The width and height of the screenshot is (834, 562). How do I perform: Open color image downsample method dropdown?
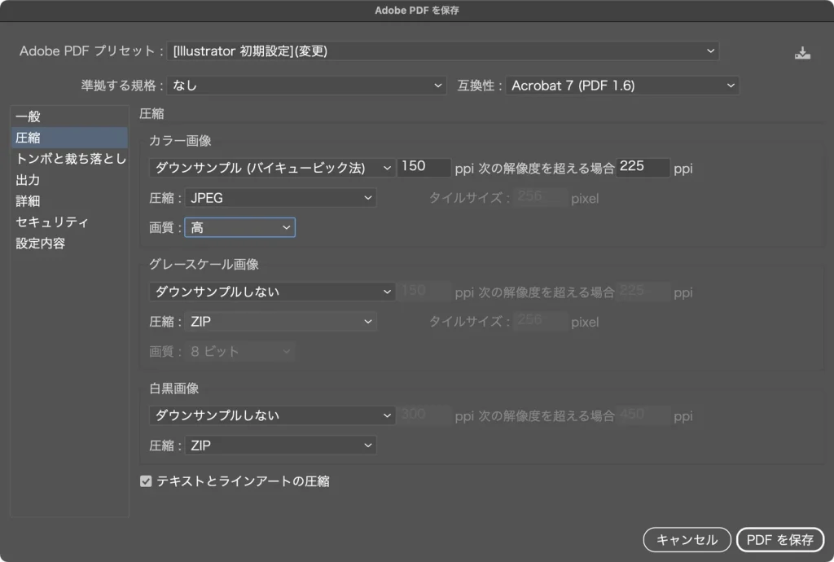click(272, 168)
